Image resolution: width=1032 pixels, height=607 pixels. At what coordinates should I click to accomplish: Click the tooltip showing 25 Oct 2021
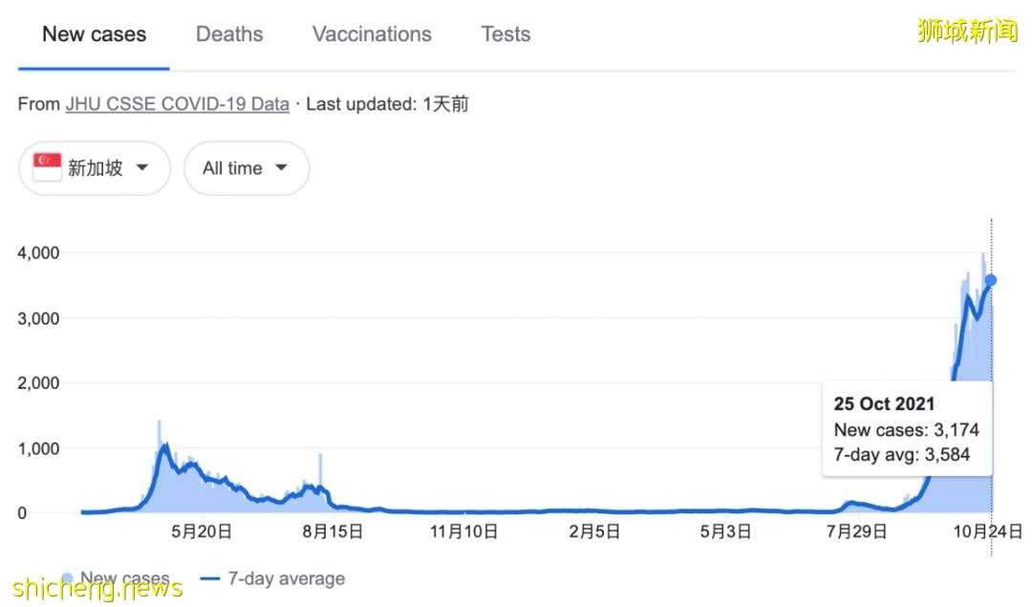tap(907, 429)
